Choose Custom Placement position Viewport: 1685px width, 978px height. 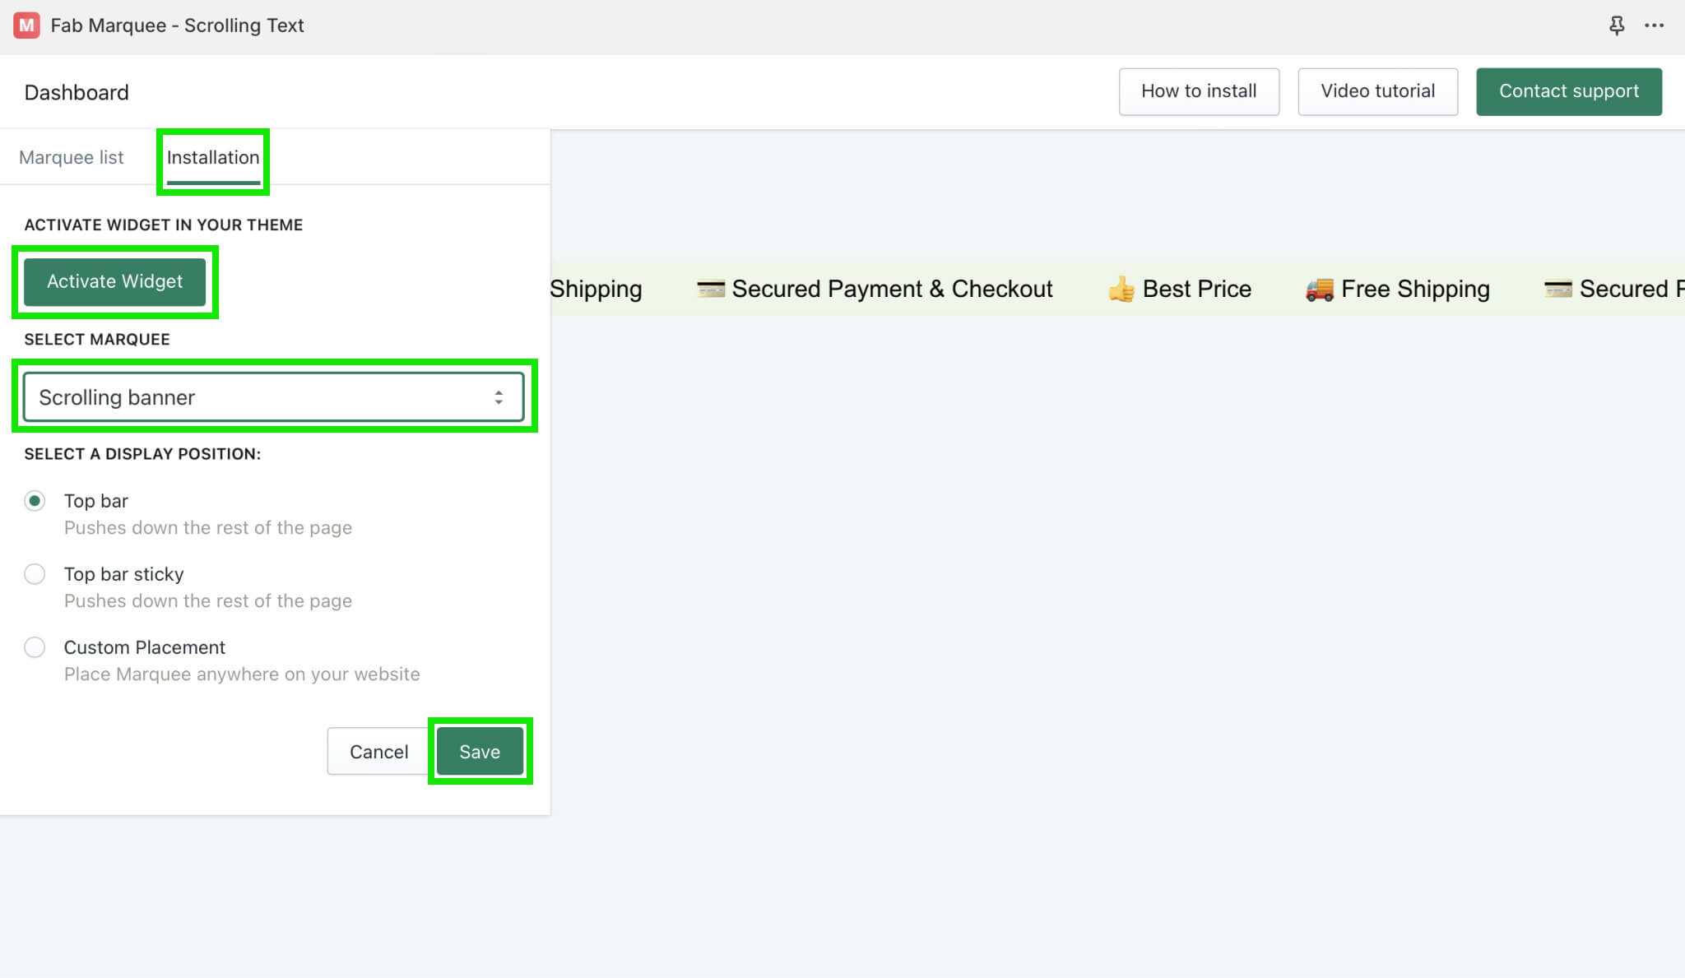click(x=35, y=647)
